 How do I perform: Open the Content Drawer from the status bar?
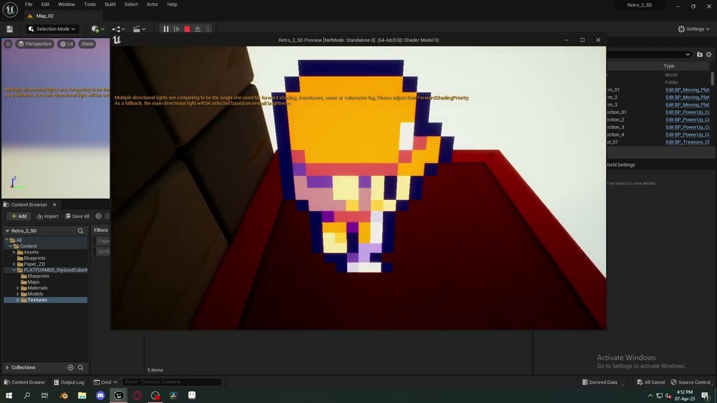(x=25, y=382)
